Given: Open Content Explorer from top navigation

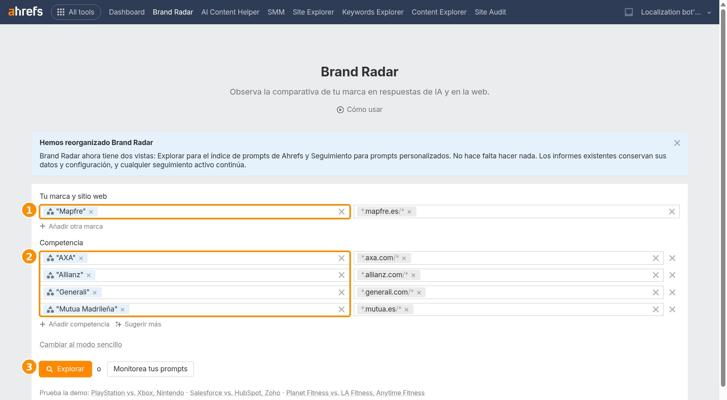Looking at the screenshot, I should click(x=439, y=12).
